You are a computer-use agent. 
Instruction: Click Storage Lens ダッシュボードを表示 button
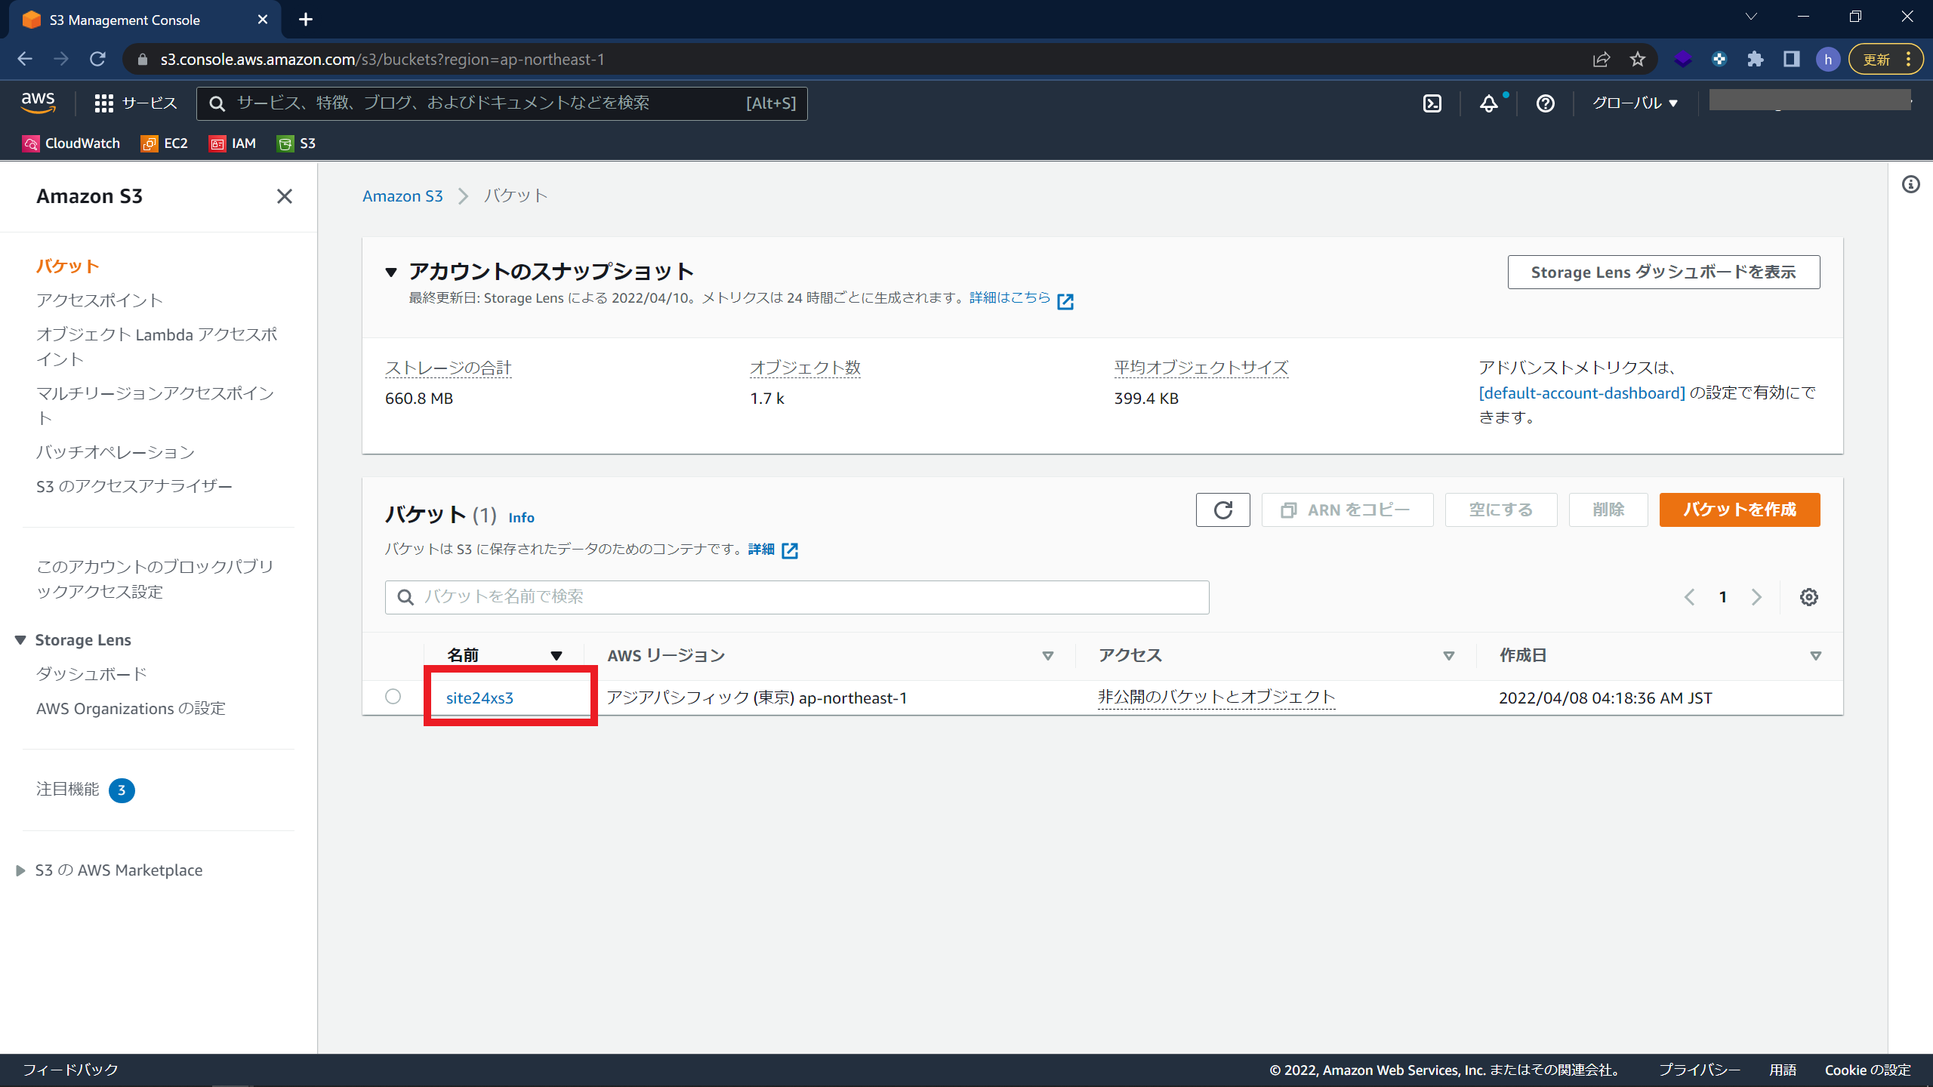(x=1663, y=272)
